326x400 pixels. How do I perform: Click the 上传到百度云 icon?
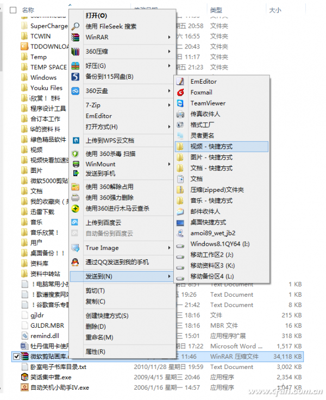75,222
